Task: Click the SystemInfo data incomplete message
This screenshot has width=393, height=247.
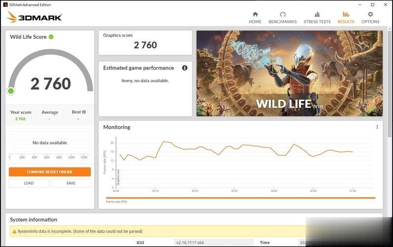Action: [x=80, y=231]
